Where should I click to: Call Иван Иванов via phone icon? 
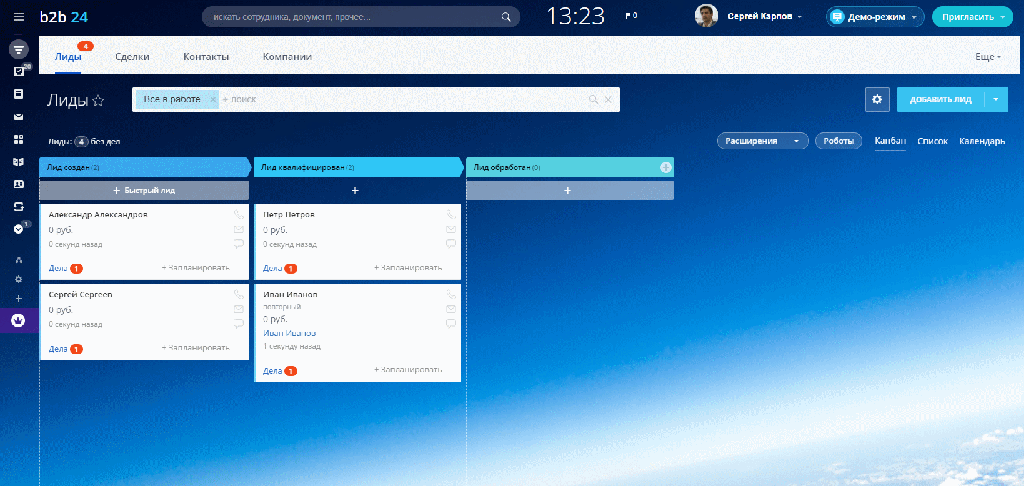(x=451, y=294)
